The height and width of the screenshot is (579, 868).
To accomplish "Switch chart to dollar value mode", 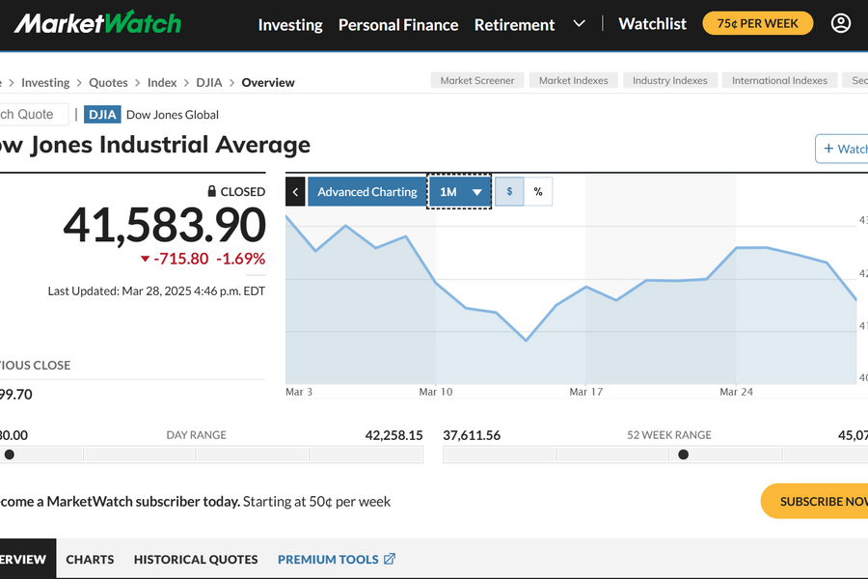I will click(x=509, y=192).
